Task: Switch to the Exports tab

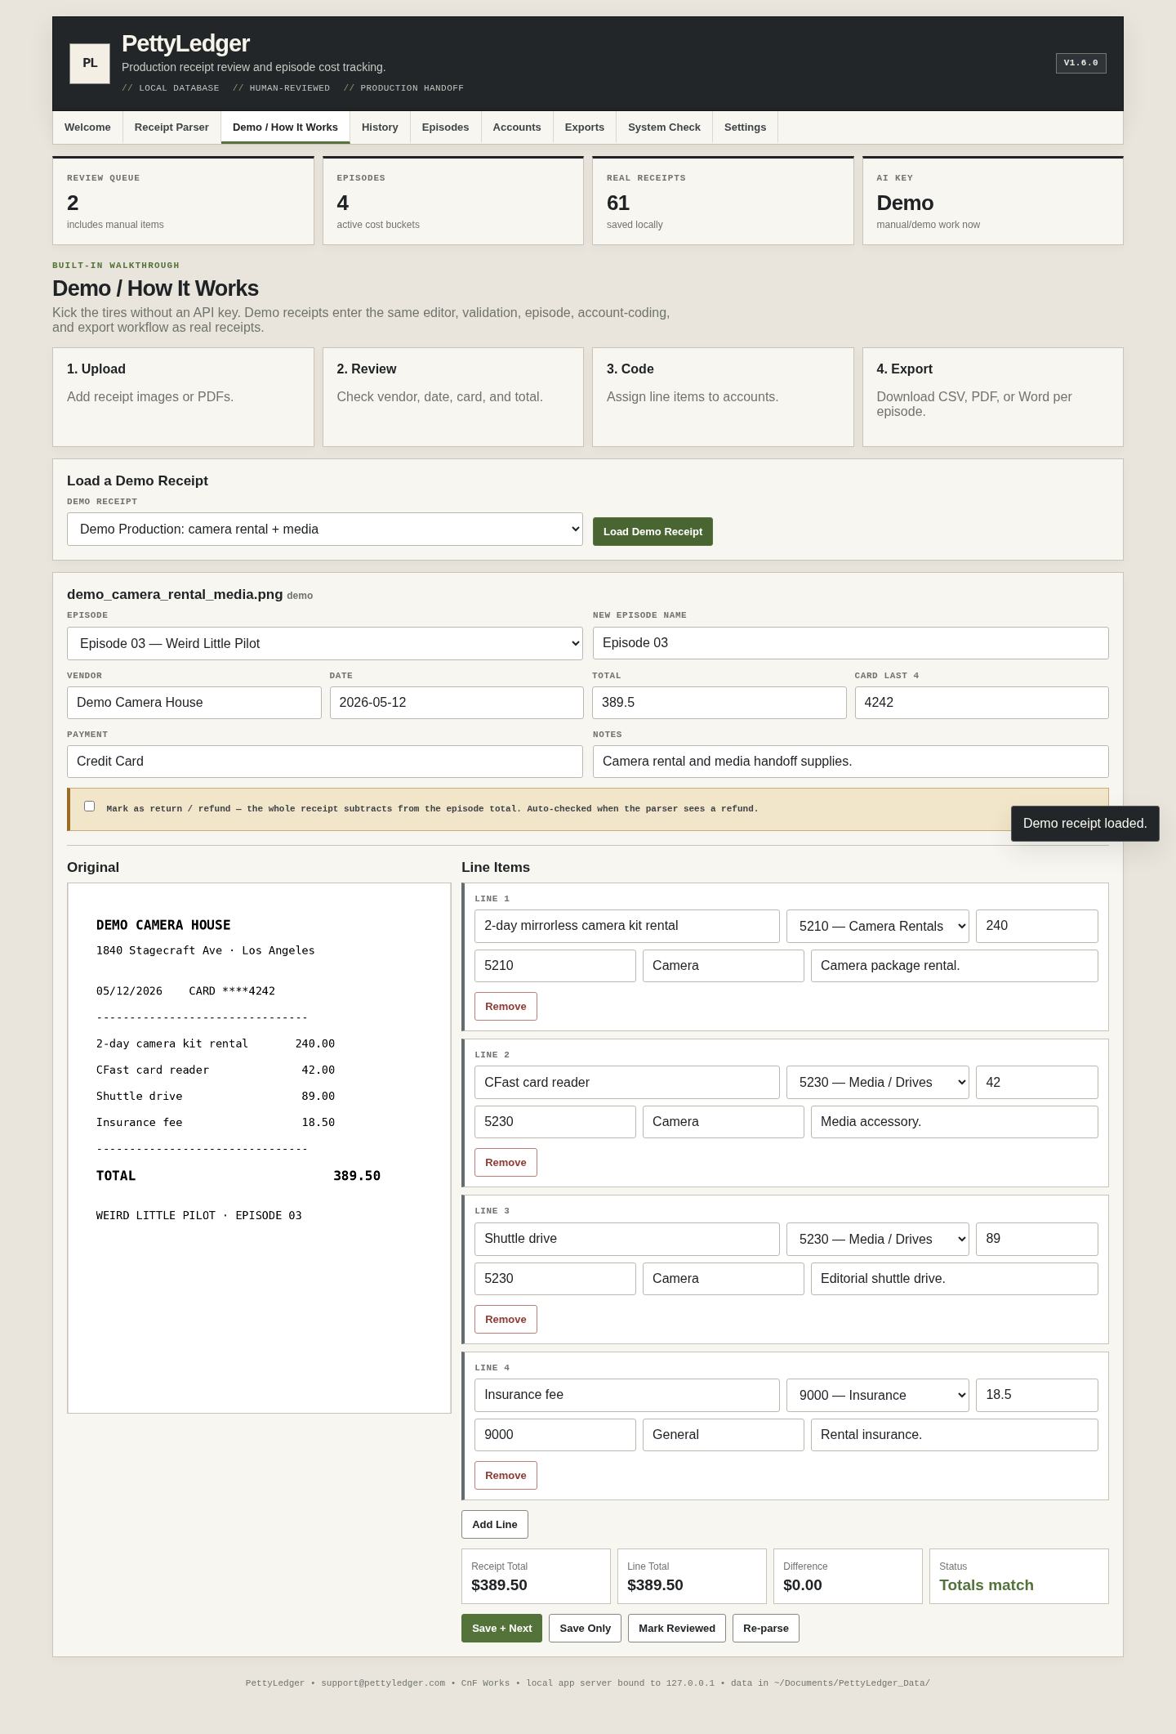Action: pyautogui.click(x=585, y=127)
